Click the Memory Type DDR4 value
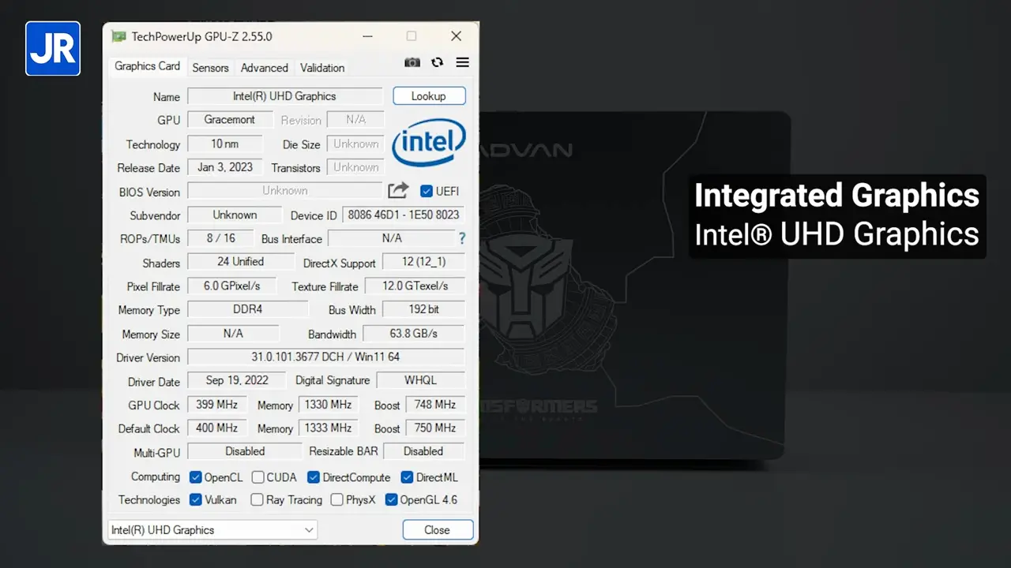This screenshot has width=1011, height=568. coord(247,309)
